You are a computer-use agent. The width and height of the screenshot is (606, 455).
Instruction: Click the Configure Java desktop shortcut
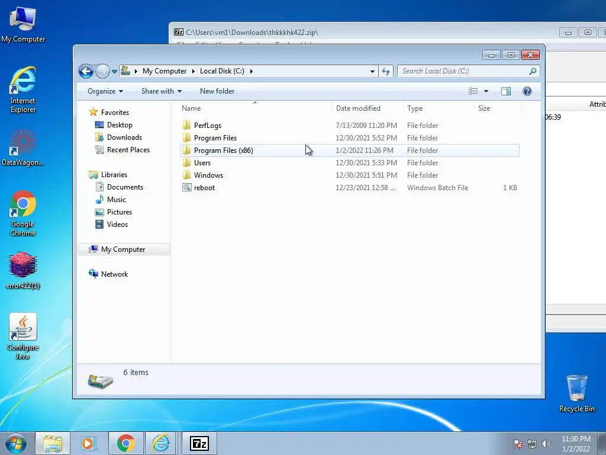pos(23,336)
